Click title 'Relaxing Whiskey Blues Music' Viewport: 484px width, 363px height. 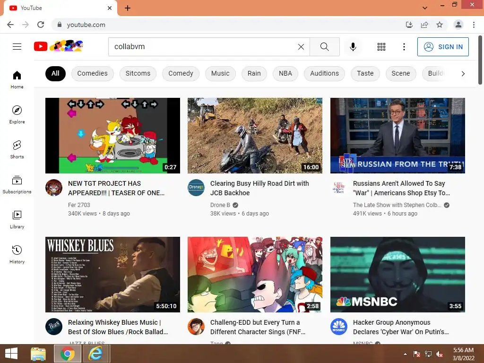(x=118, y=327)
